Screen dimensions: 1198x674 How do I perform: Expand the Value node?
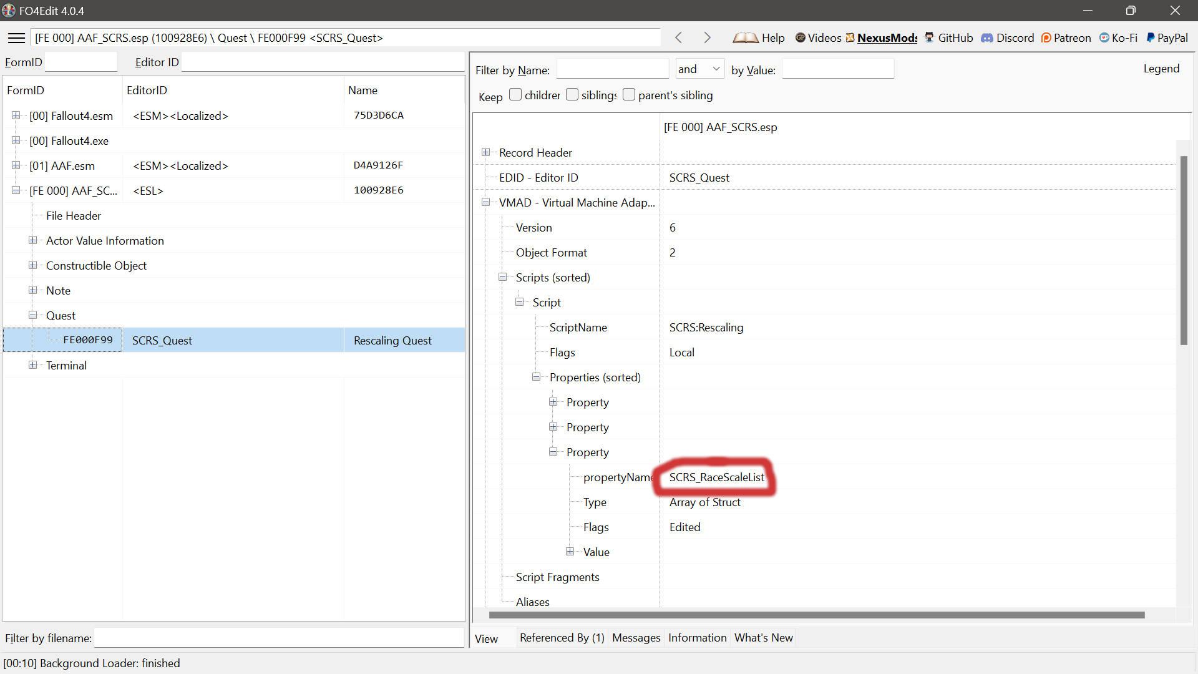click(570, 552)
